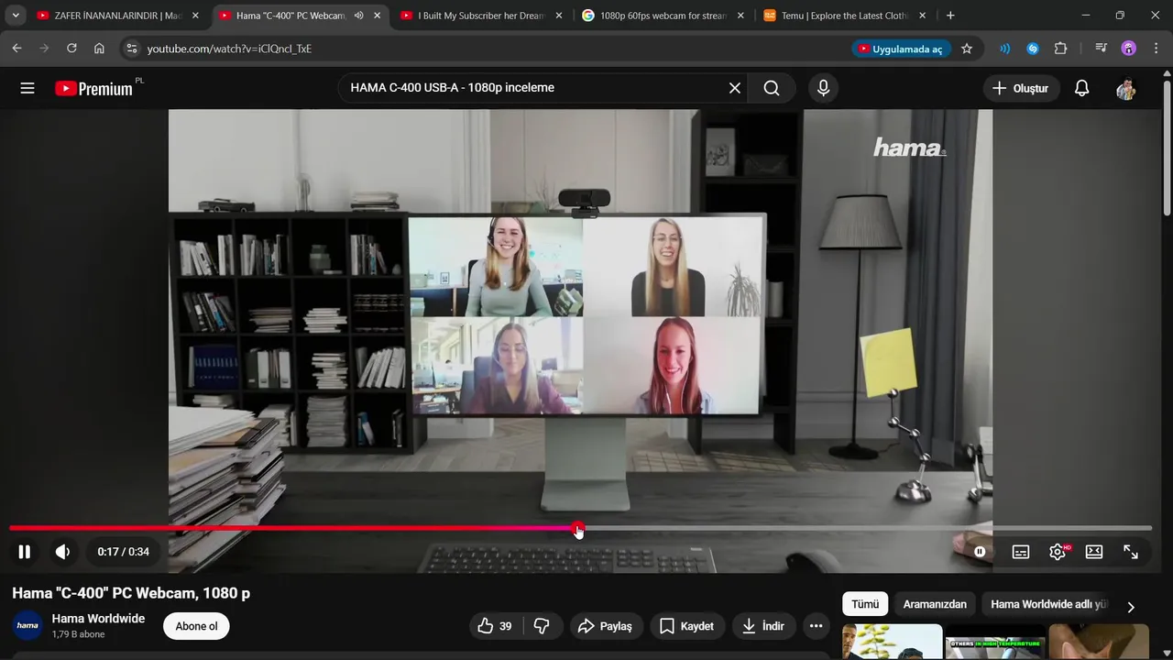Mute the video volume
The height and width of the screenshot is (660, 1173).
pyautogui.click(x=62, y=552)
